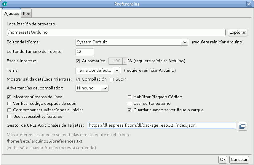Screen dimensions: 254x165
Task: Uncheck the Compilación verbose output checkbox
Action: (x=78, y=79)
